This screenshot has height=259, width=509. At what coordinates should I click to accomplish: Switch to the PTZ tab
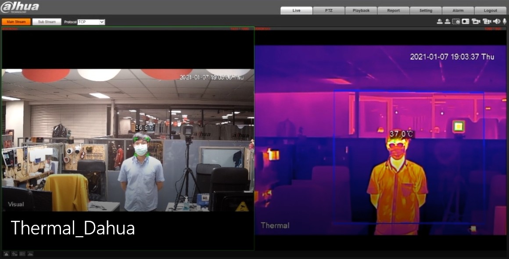pyautogui.click(x=329, y=11)
